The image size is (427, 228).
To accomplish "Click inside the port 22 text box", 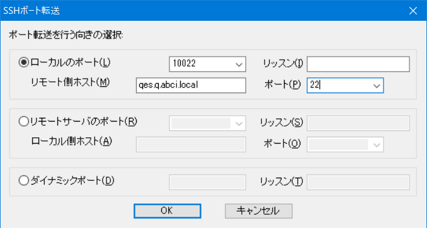I will (x=339, y=86).
